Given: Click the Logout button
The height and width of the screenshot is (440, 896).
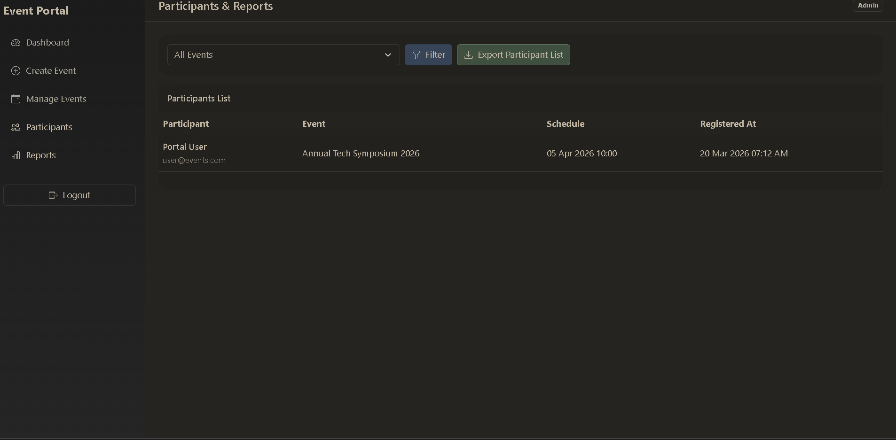Looking at the screenshot, I should [x=70, y=195].
